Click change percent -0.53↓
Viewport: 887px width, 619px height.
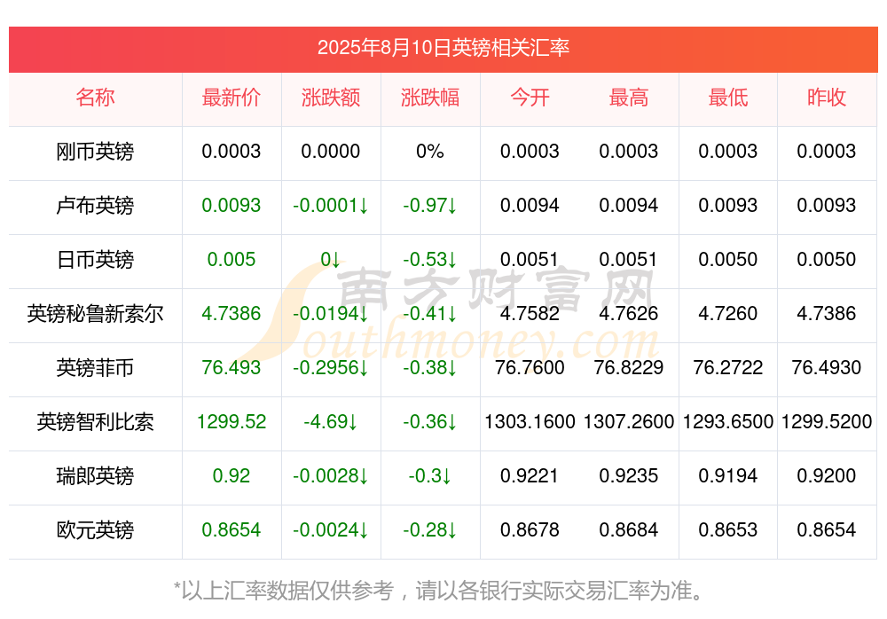(430, 260)
